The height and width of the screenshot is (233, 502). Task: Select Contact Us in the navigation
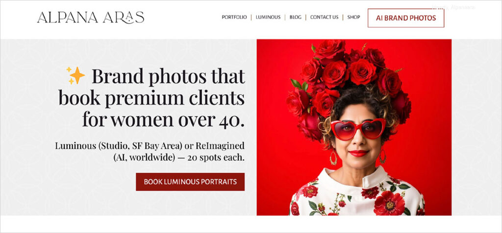tap(324, 17)
